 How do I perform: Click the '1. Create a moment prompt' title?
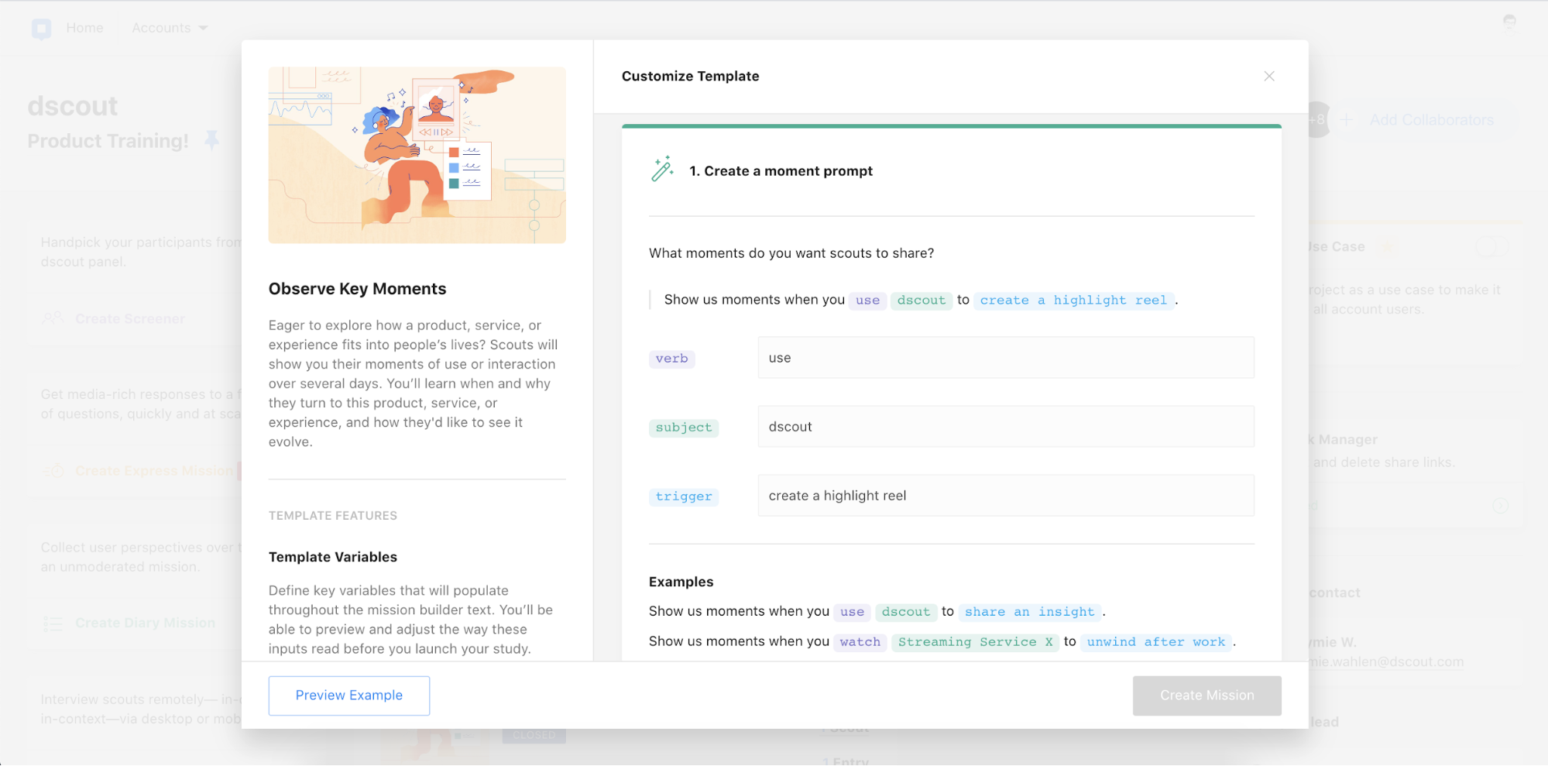pyautogui.click(x=781, y=171)
